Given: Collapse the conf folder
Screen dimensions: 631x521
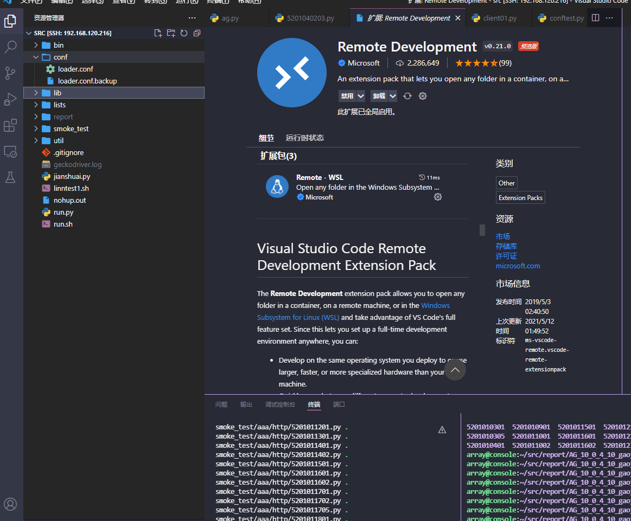Looking at the screenshot, I should click(36, 57).
